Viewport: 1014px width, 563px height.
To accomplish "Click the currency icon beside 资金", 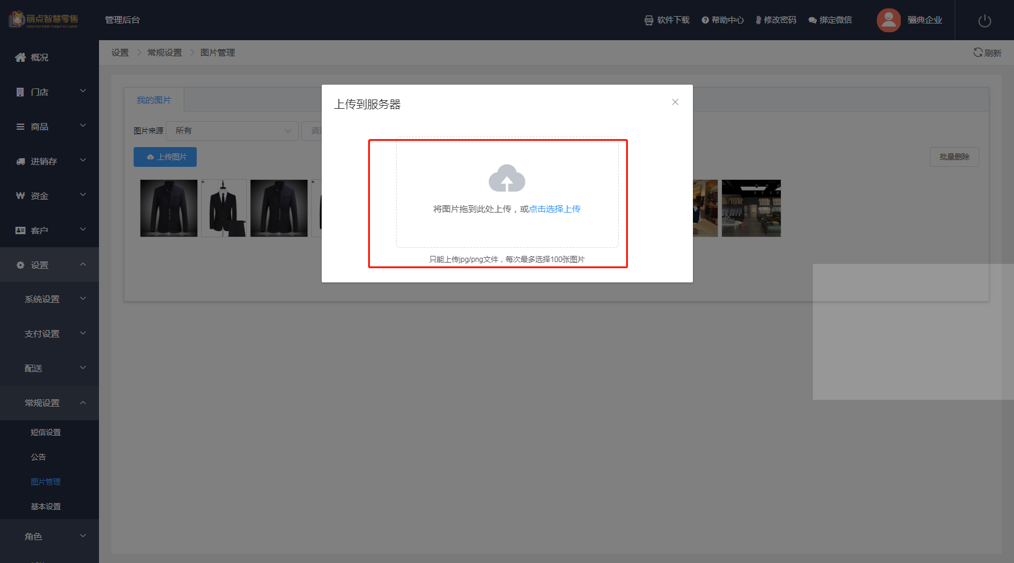I will click(20, 196).
